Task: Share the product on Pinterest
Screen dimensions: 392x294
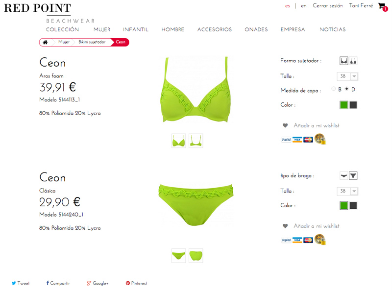Action: (137, 283)
